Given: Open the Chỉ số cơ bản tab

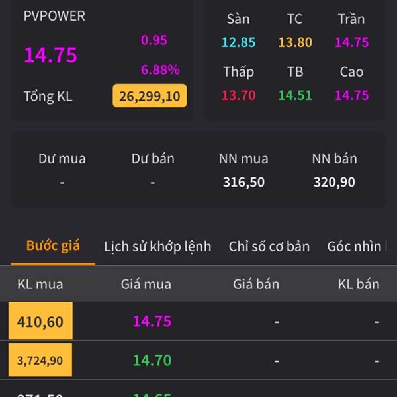Looking at the screenshot, I should click(269, 247).
